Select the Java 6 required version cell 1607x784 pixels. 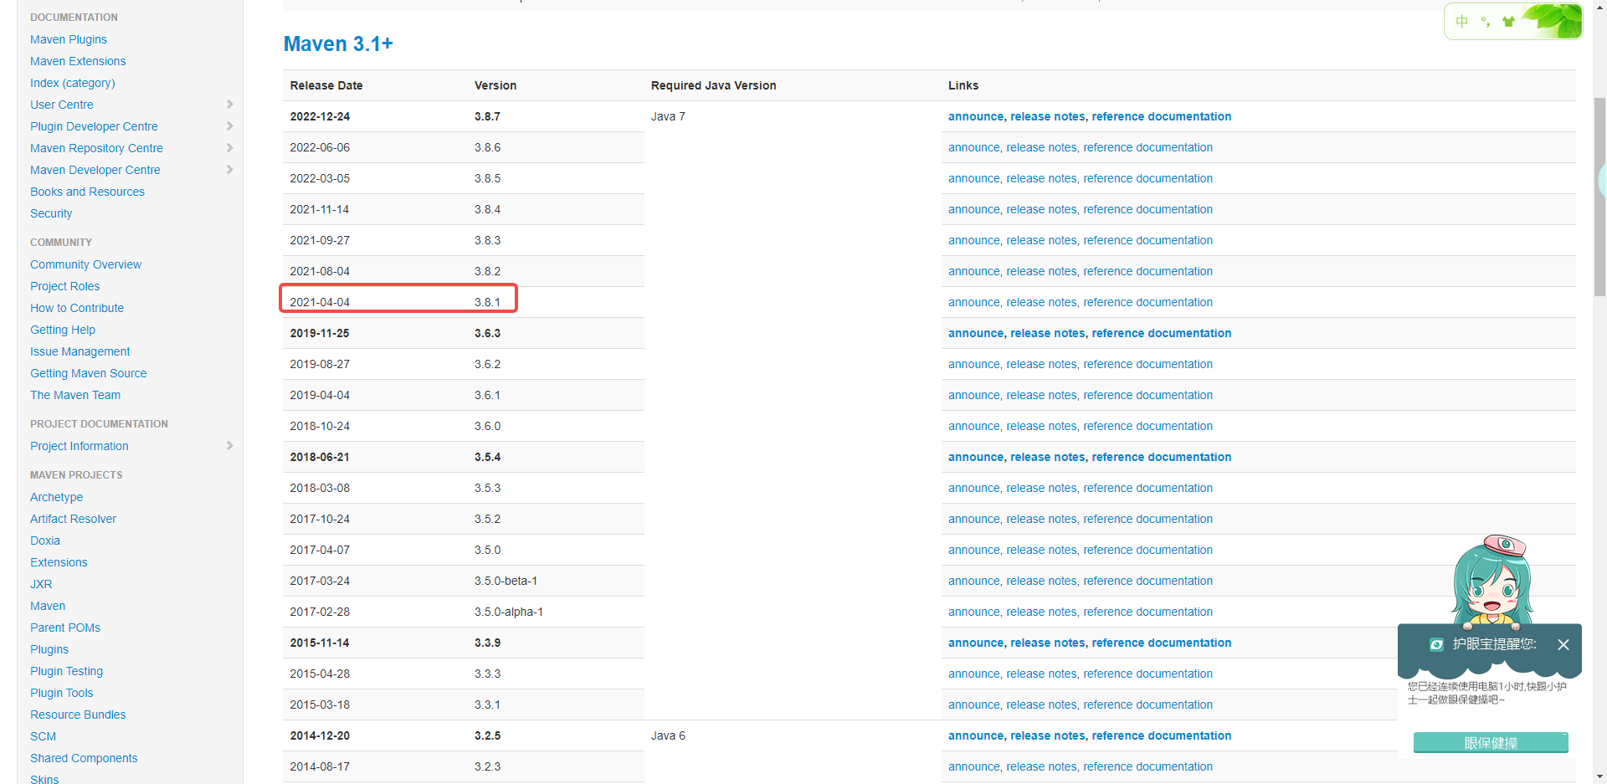coord(668,735)
